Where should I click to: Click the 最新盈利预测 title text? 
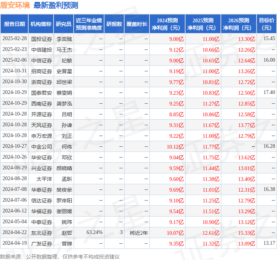click(56, 5)
